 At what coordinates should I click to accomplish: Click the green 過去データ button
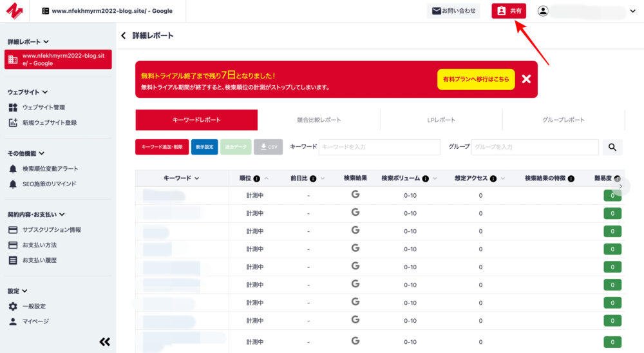click(236, 147)
